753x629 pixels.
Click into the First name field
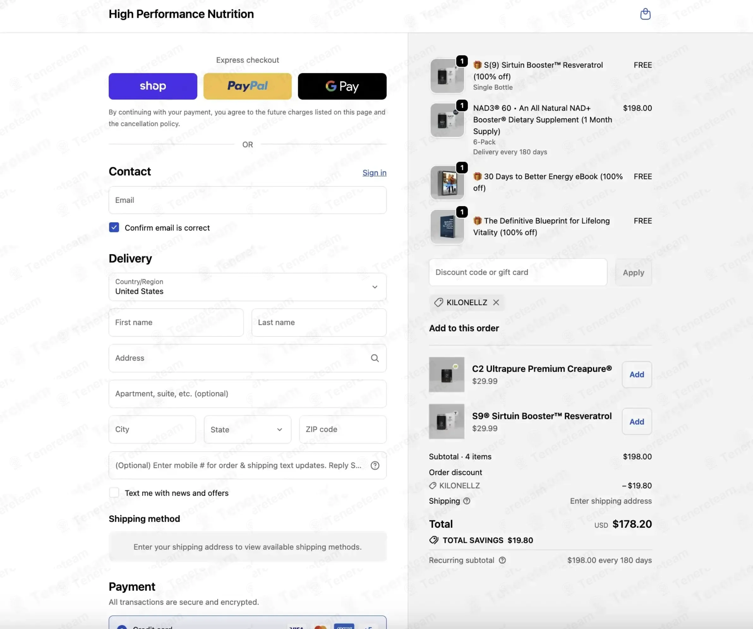coord(176,323)
